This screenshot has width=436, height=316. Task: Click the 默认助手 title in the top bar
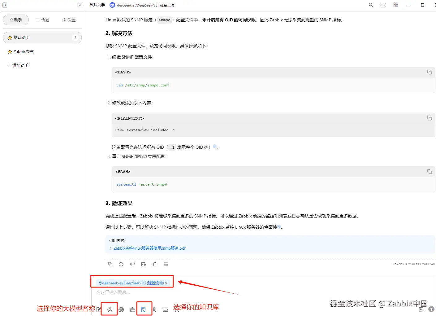(x=97, y=5)
